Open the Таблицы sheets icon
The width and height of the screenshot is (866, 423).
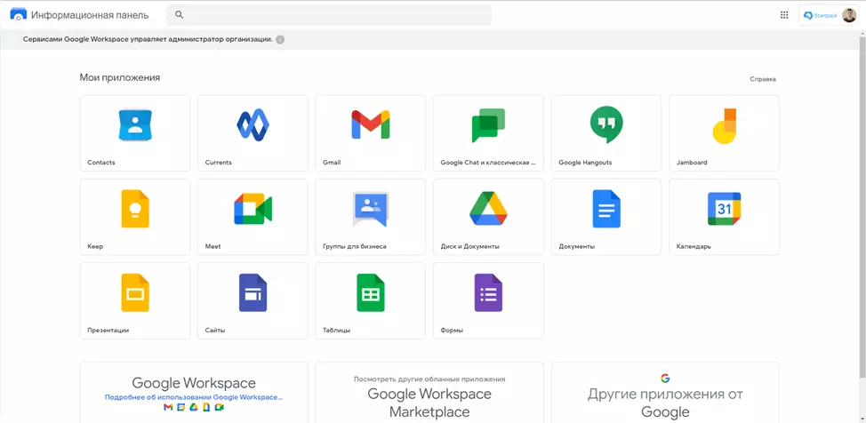[371, 292]
